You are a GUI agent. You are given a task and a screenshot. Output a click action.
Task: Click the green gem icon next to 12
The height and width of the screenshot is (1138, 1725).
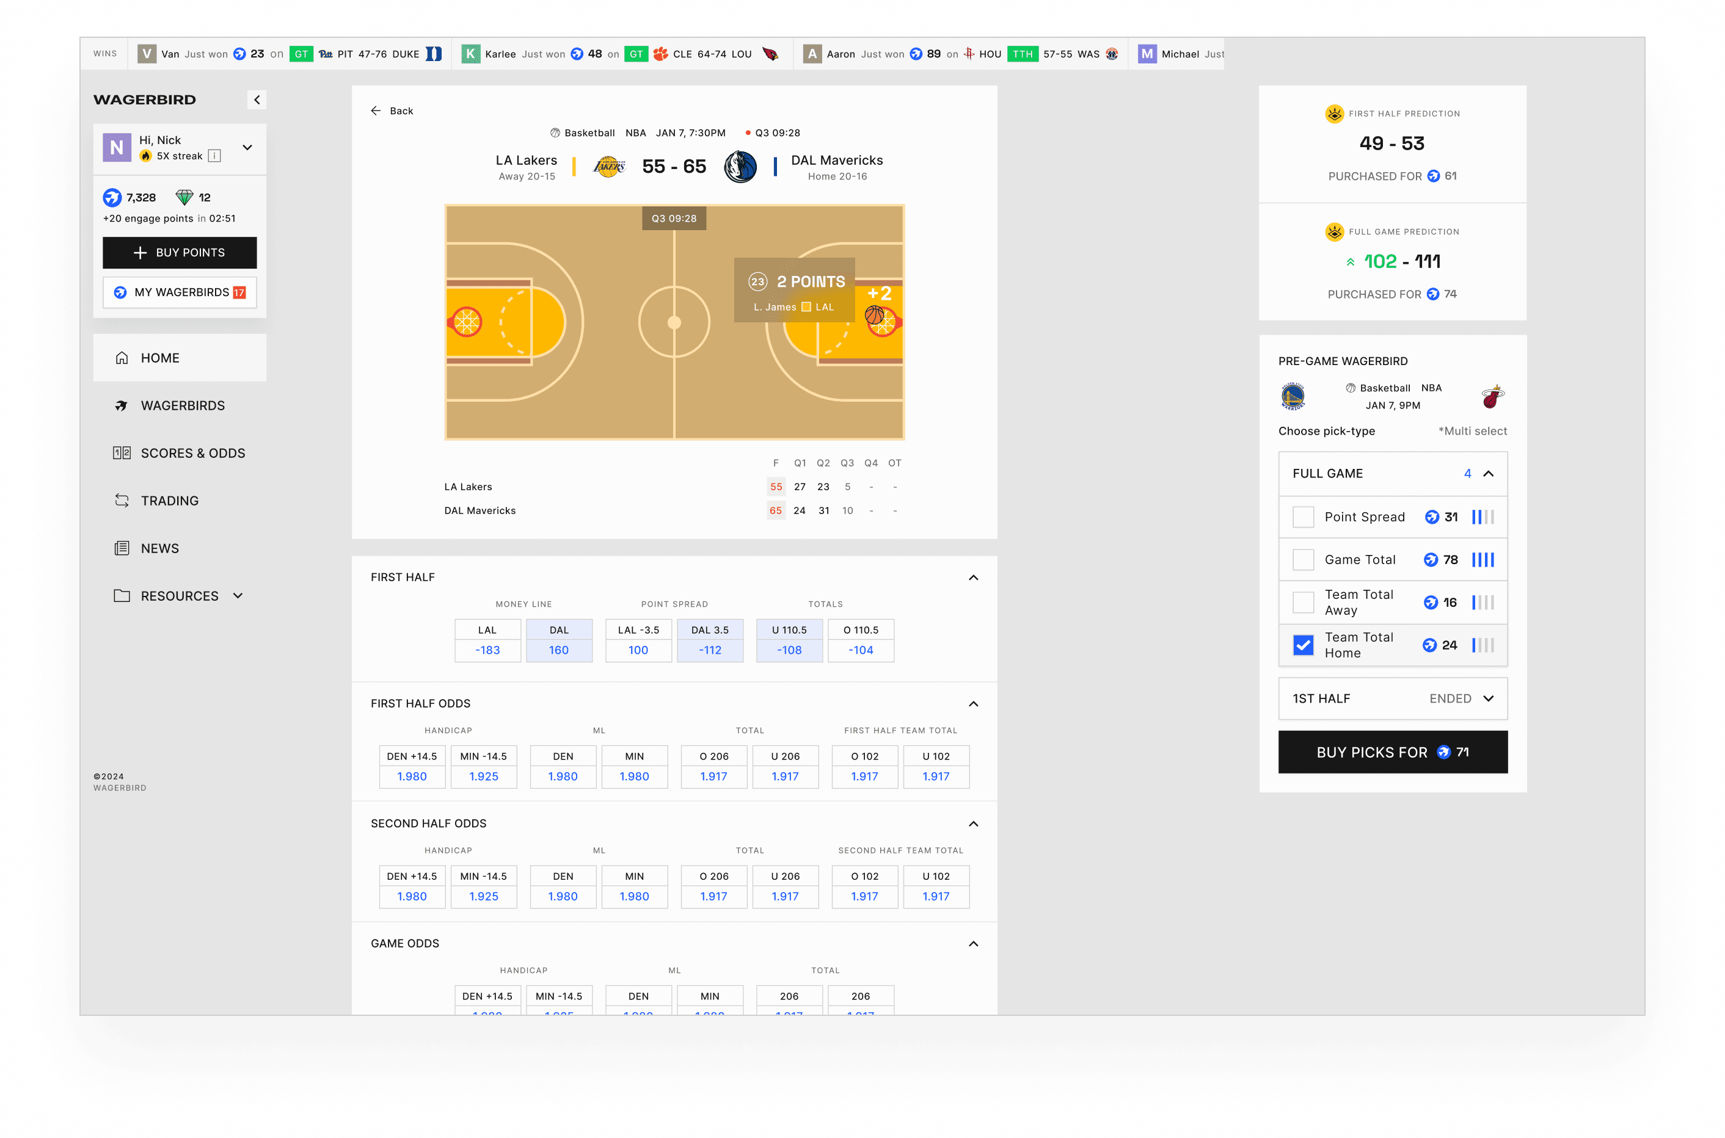point(184,197)
